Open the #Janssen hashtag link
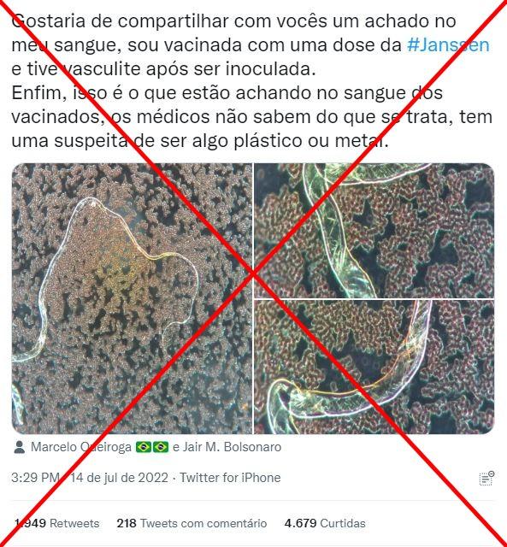Image resolution: width=507 pixels, height=547 pixels. point(448,45)
